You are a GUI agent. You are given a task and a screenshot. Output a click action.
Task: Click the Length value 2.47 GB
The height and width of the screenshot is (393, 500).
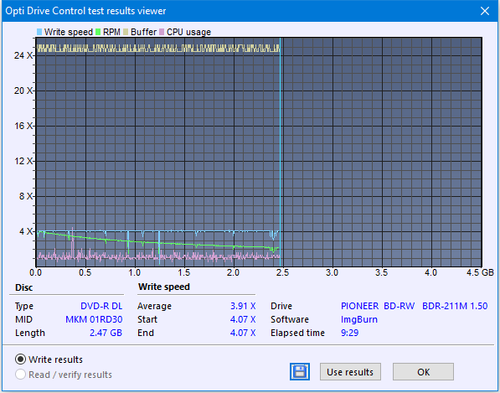106,333
